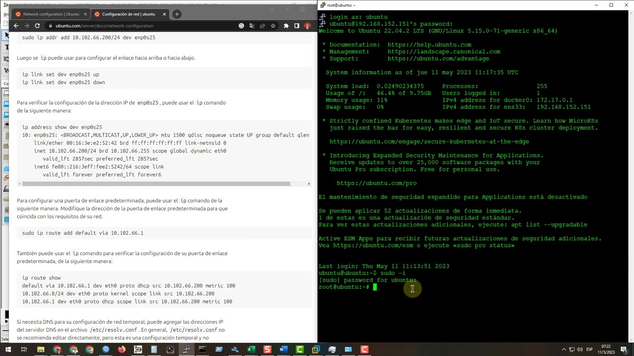Viewport: 634px width, 356px height.
Task: Open the command prompt taskbar icon
Action: (203, 350)
